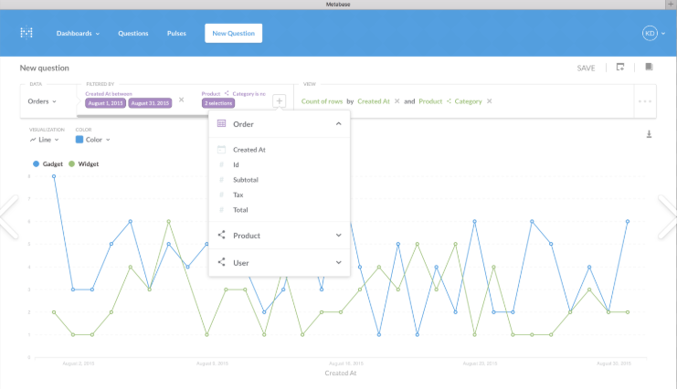Open the Orders data dropdown
This screenshot has width=677, height=389.
42,101
